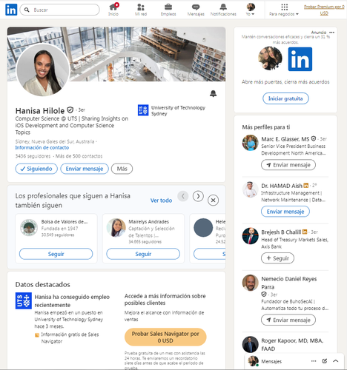Click verification badge next to Hanisa Hilole

pyautogui.click(x=70, y=110)
